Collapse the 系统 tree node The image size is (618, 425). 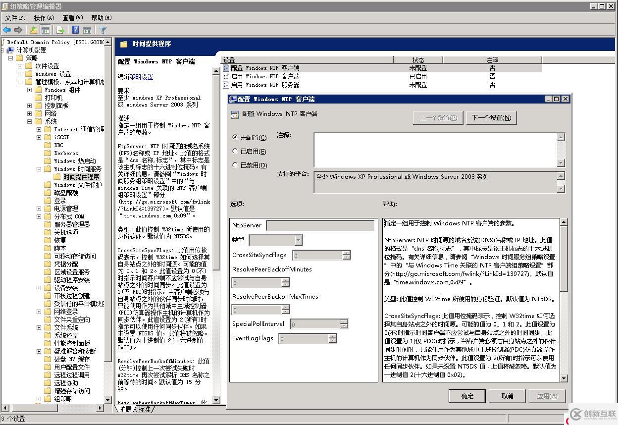pos(30,121)
